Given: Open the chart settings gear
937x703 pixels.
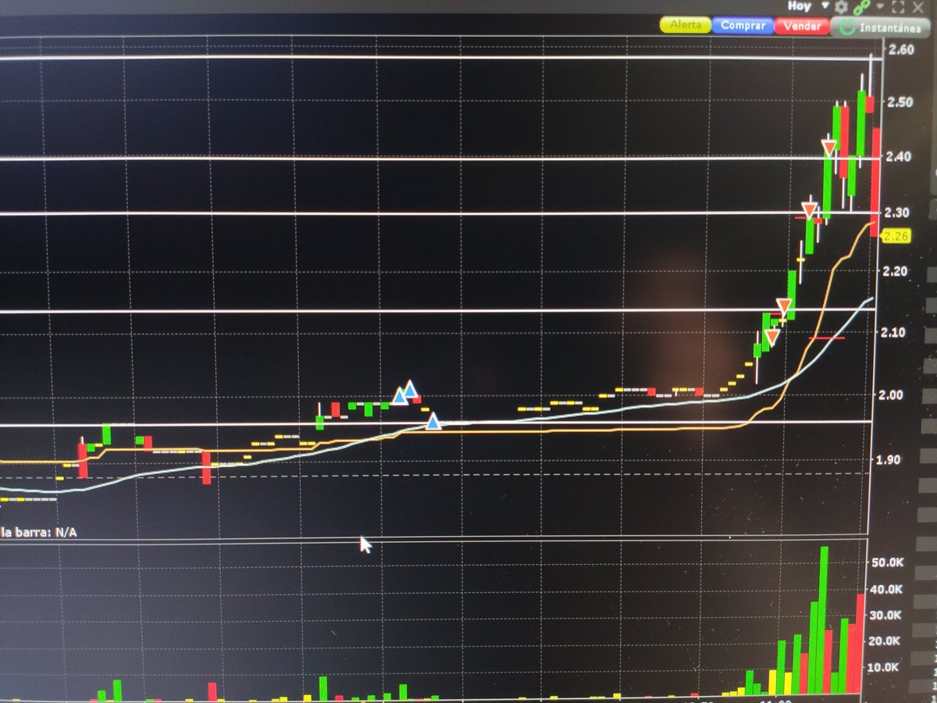Looking at the screenshot, I should point(841,7).
